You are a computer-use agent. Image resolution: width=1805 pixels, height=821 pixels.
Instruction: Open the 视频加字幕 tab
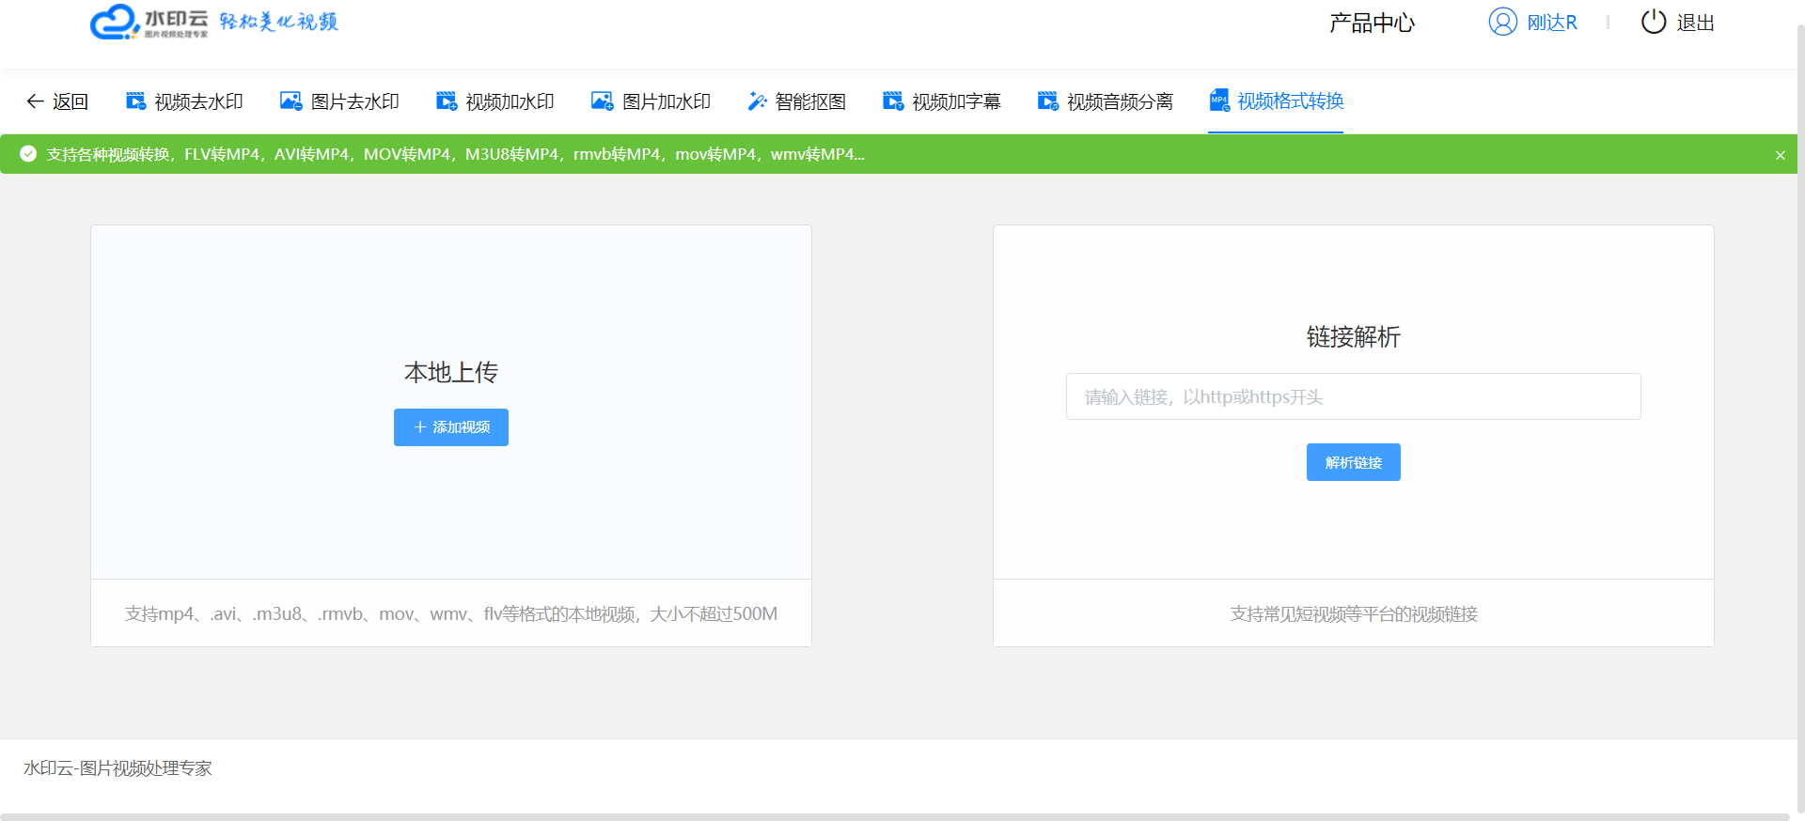[x=942, y=101]
